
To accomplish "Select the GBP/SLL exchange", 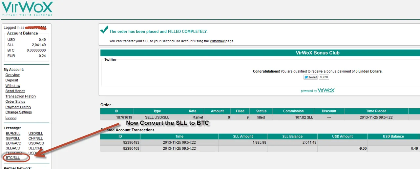I will (x=13, y=138).
